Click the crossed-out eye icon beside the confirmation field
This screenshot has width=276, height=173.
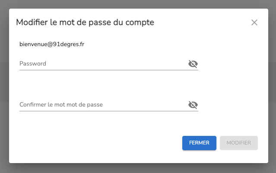[193, 105]
